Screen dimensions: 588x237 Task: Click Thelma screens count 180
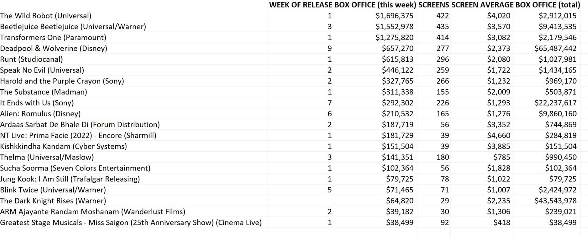(442, 157)
